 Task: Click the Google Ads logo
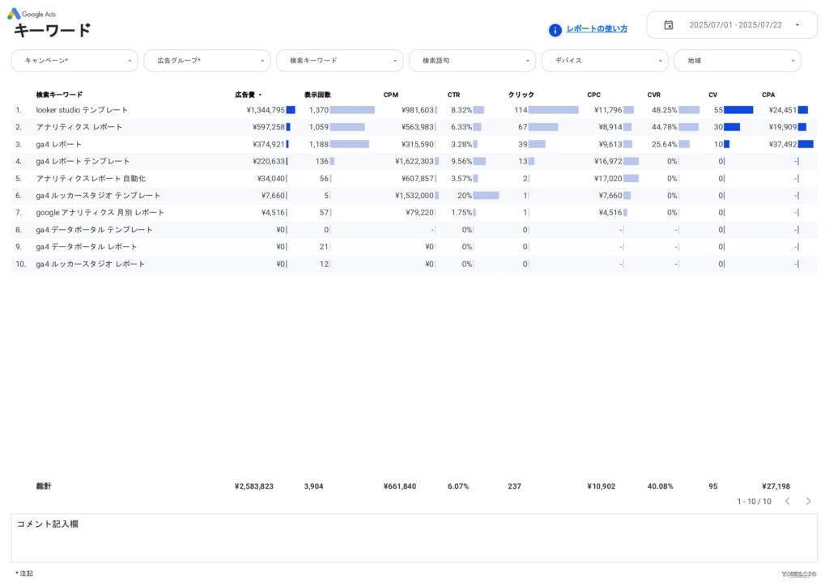32,14
